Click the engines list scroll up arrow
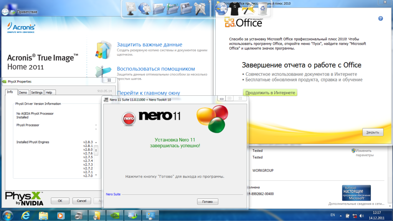393x221 pixels. click(96, 142)
